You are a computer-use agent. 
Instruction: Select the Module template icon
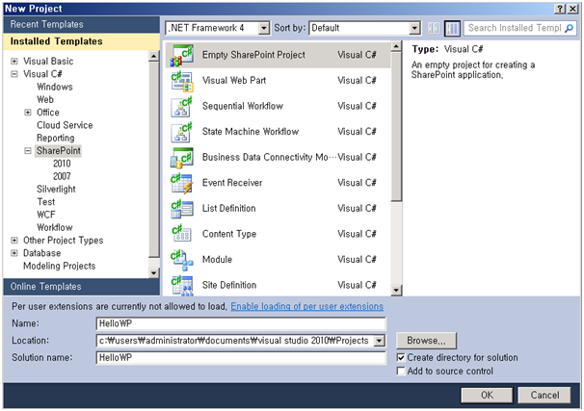[182, 260]
